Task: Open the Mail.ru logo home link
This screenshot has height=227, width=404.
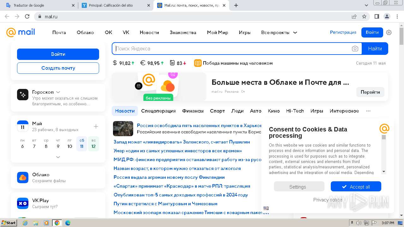Action: click(21, 32)
